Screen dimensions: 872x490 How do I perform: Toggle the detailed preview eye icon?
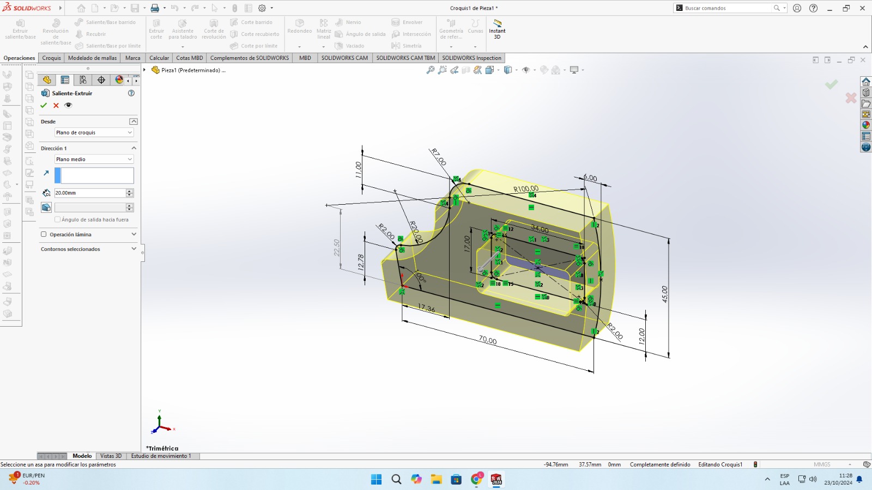tap(68, 106)
